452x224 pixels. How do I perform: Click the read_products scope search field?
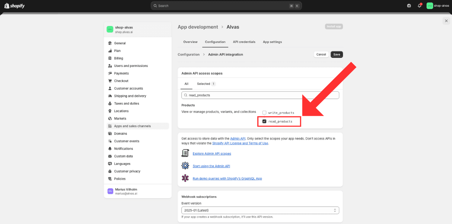[260, 95]
